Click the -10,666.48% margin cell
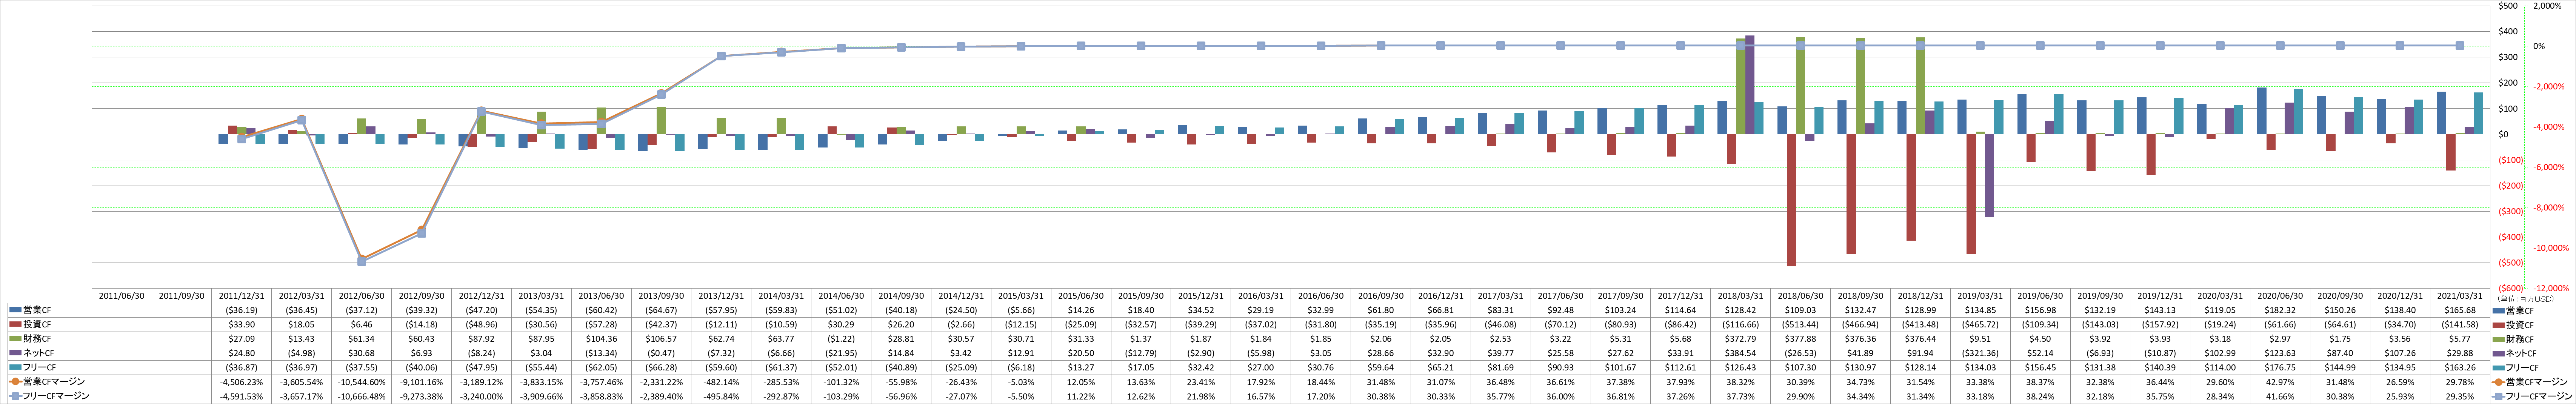Image resolution: width=2576 pixels, height=404 pixels. coord(362,396)
